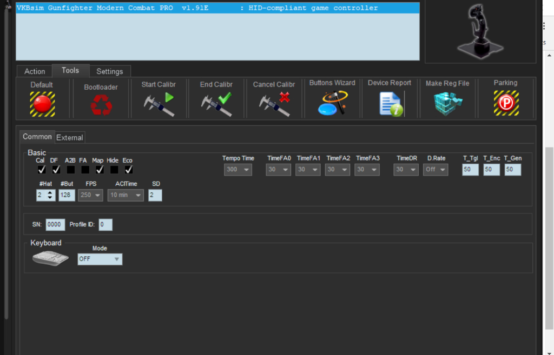Click the T_Tgl input field
Image resolution: width=554 pixels, height=355 pixels.
point(471,170)
